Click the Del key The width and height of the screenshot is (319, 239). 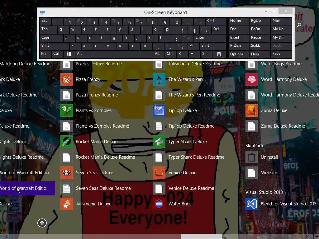click(218, 30)
